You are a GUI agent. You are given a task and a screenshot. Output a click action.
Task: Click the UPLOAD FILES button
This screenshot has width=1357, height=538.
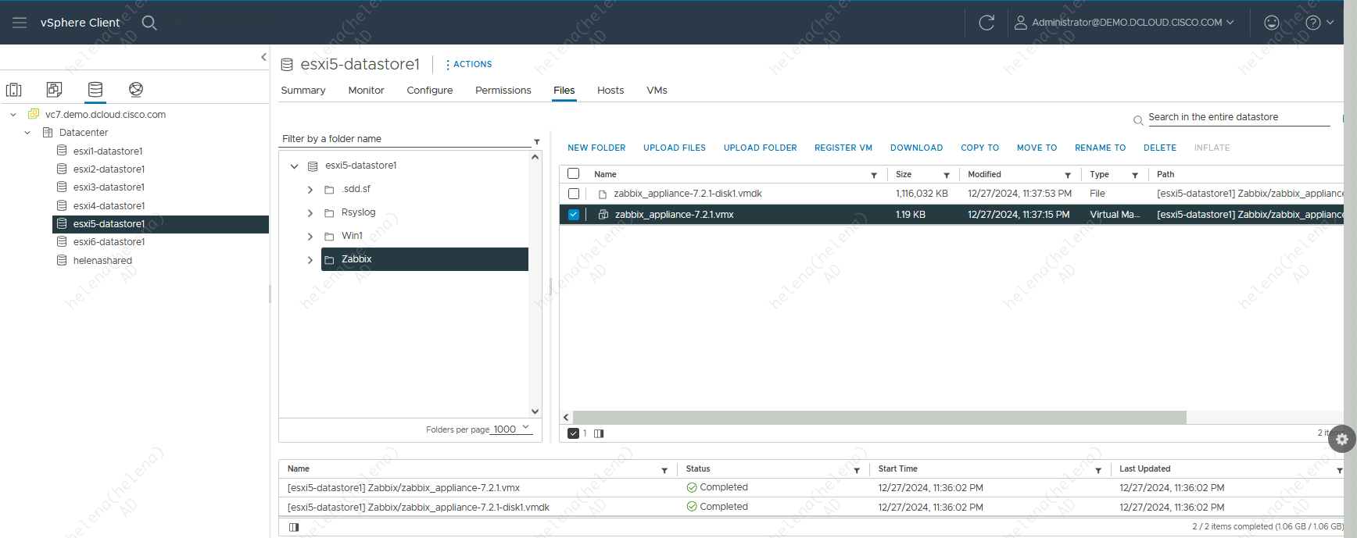pos(674,148)
